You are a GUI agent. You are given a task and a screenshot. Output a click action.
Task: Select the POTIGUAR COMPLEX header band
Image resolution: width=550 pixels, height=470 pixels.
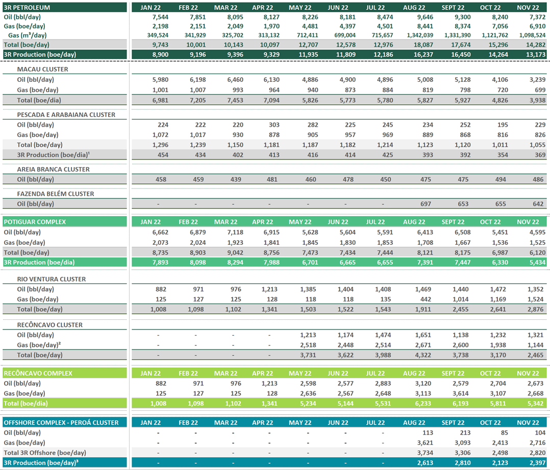35,222
